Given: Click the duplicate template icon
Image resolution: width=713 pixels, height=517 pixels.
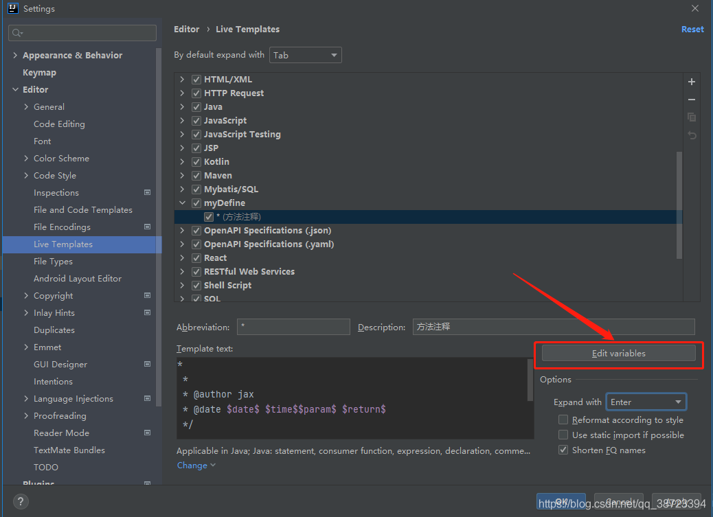Looking at the screenshot, I should click(x=692, y=117).
